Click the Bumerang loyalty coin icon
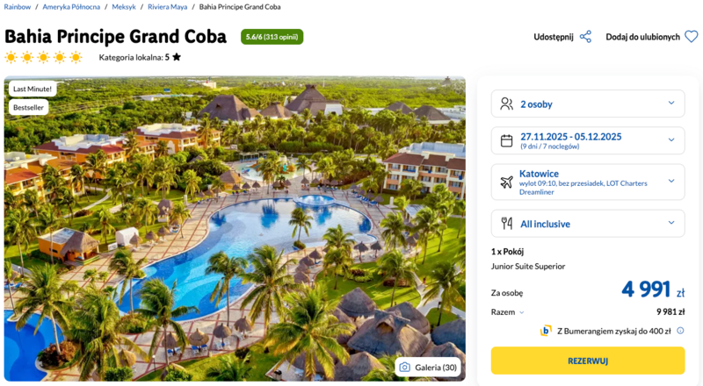 click(x=546, y=331)
